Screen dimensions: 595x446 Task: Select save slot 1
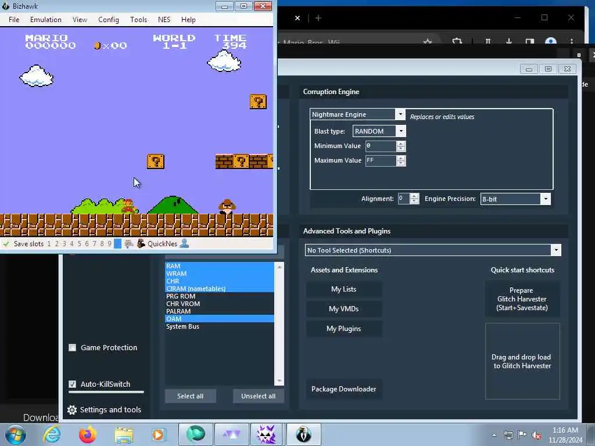click(x=49, y=244)
